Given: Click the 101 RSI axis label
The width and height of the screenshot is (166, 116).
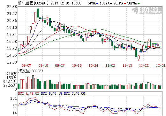Looking at the screenshot, I should 13,99.
